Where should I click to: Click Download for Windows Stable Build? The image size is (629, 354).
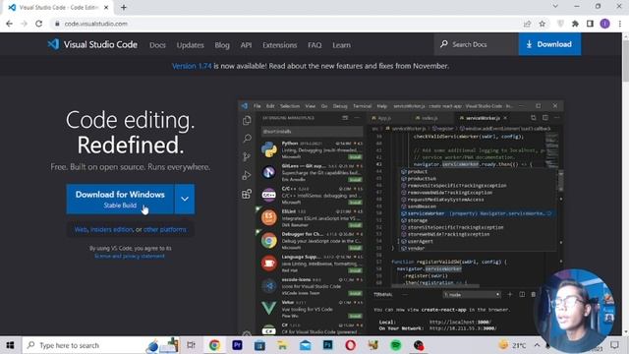pos(120,199)
